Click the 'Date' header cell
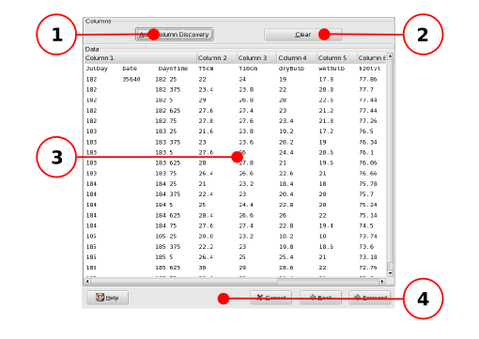This screenshot has height=339, width=479. click(x=130, y=69)
